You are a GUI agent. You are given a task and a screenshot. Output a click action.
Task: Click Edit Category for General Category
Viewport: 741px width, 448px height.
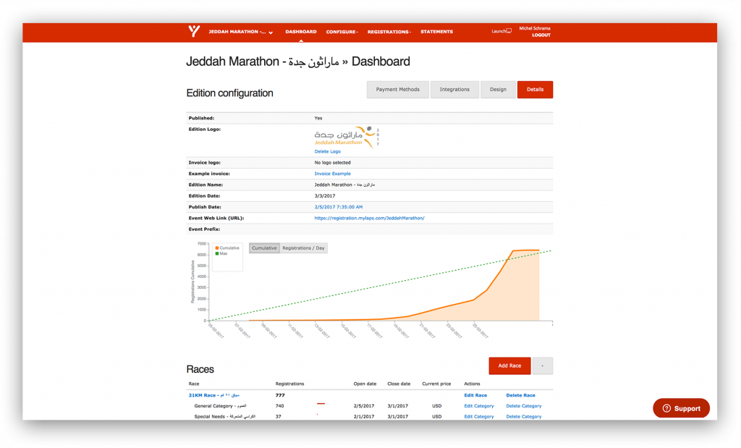click(x=478, y=406)
